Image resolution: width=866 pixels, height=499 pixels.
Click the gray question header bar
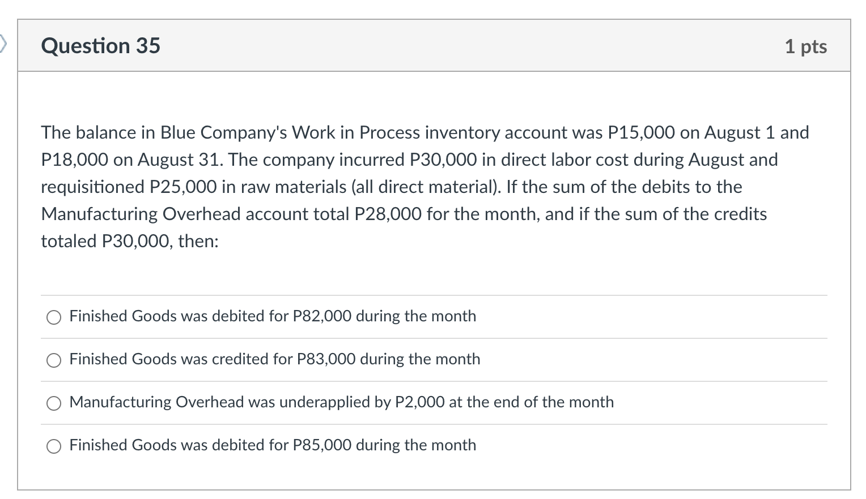pos(431,45)
